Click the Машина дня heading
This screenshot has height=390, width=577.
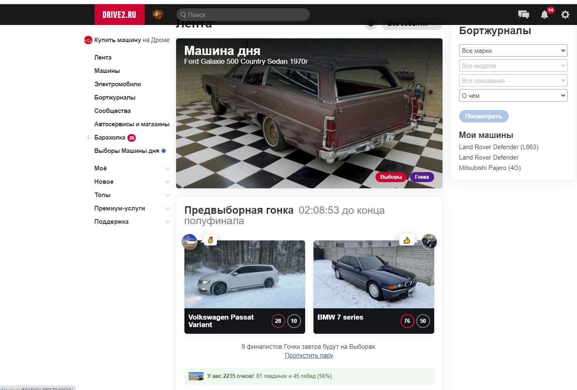tap(222, 50)
